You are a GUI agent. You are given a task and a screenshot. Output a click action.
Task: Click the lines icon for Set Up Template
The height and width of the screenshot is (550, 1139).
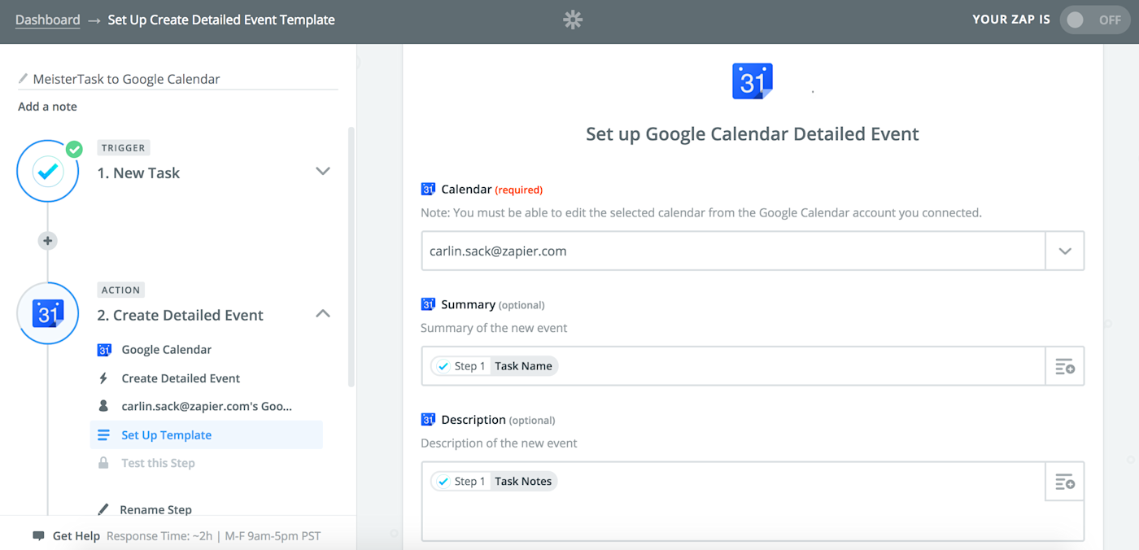[x=103, y=435]
